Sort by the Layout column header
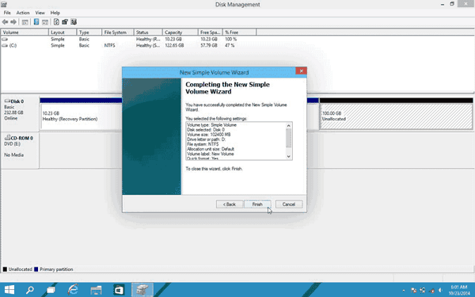 coord(63,32)
